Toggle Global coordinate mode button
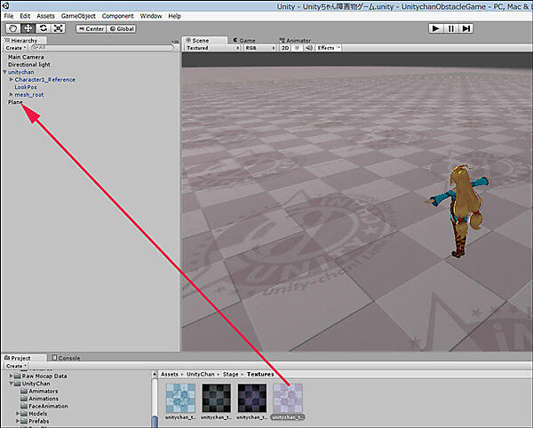 coord(123,28)
